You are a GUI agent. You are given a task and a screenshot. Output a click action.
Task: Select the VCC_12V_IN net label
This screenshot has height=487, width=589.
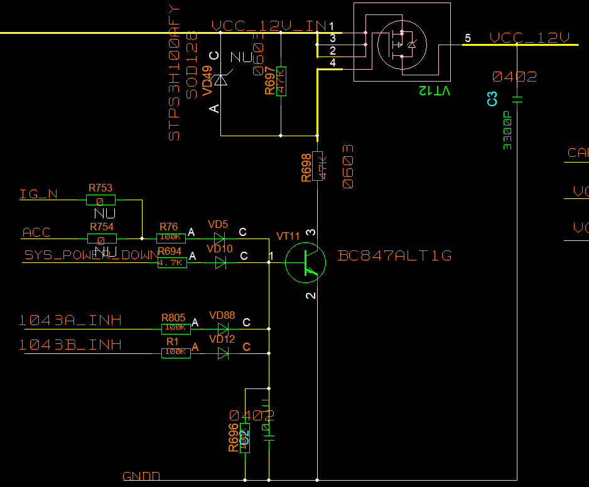[x=268, y=26]
